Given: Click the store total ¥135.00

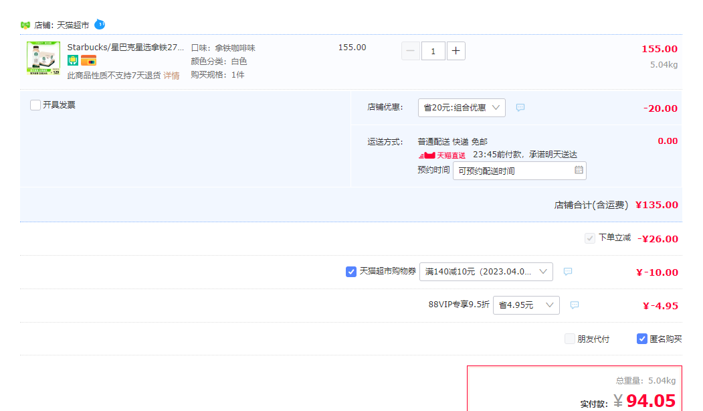Looking at the screenshot, I should 657,205.
